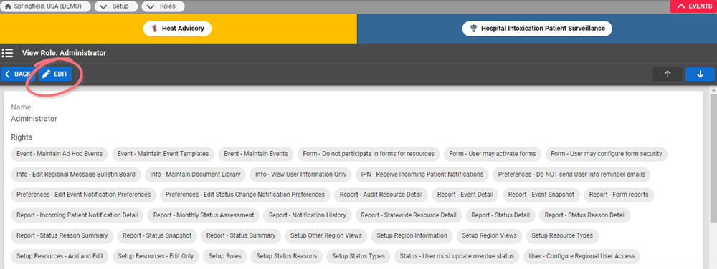Click Event - Maintain Events chip
This screenshot has height=269, width=717.
256,154
